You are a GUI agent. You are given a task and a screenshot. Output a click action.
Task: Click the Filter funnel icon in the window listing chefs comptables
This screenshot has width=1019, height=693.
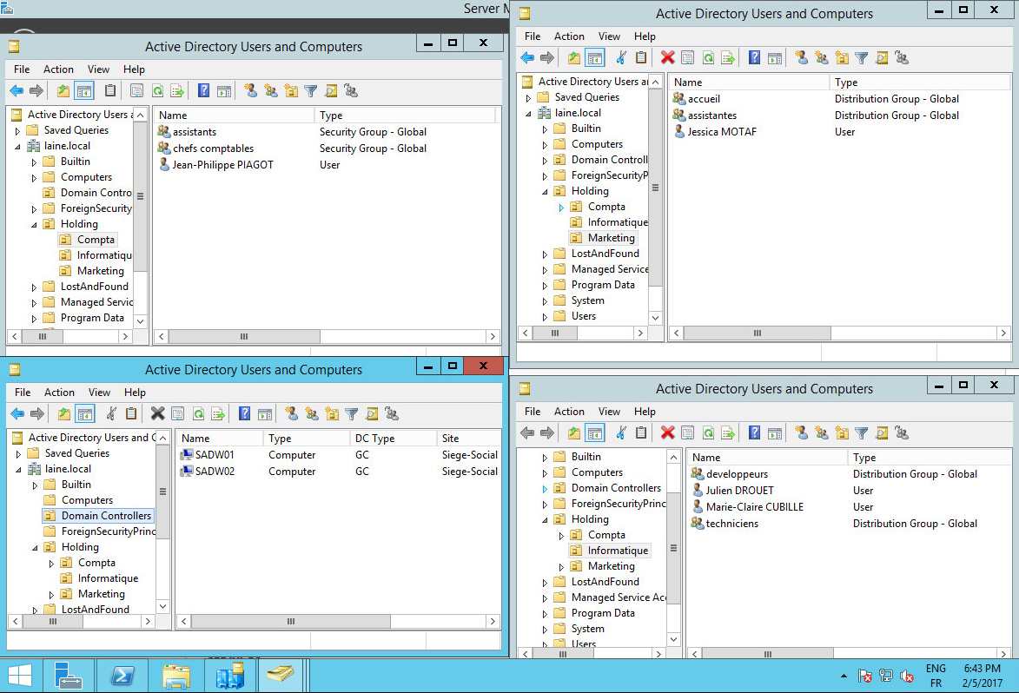click(311, 91)
